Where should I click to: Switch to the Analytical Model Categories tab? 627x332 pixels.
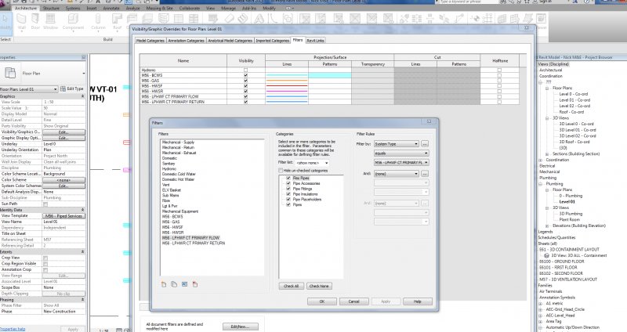click(x=230, y=41)
